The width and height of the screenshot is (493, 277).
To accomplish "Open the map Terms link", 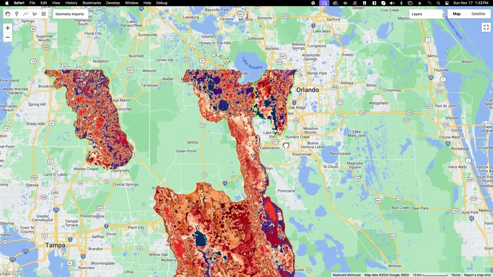I will coord(456,275).
